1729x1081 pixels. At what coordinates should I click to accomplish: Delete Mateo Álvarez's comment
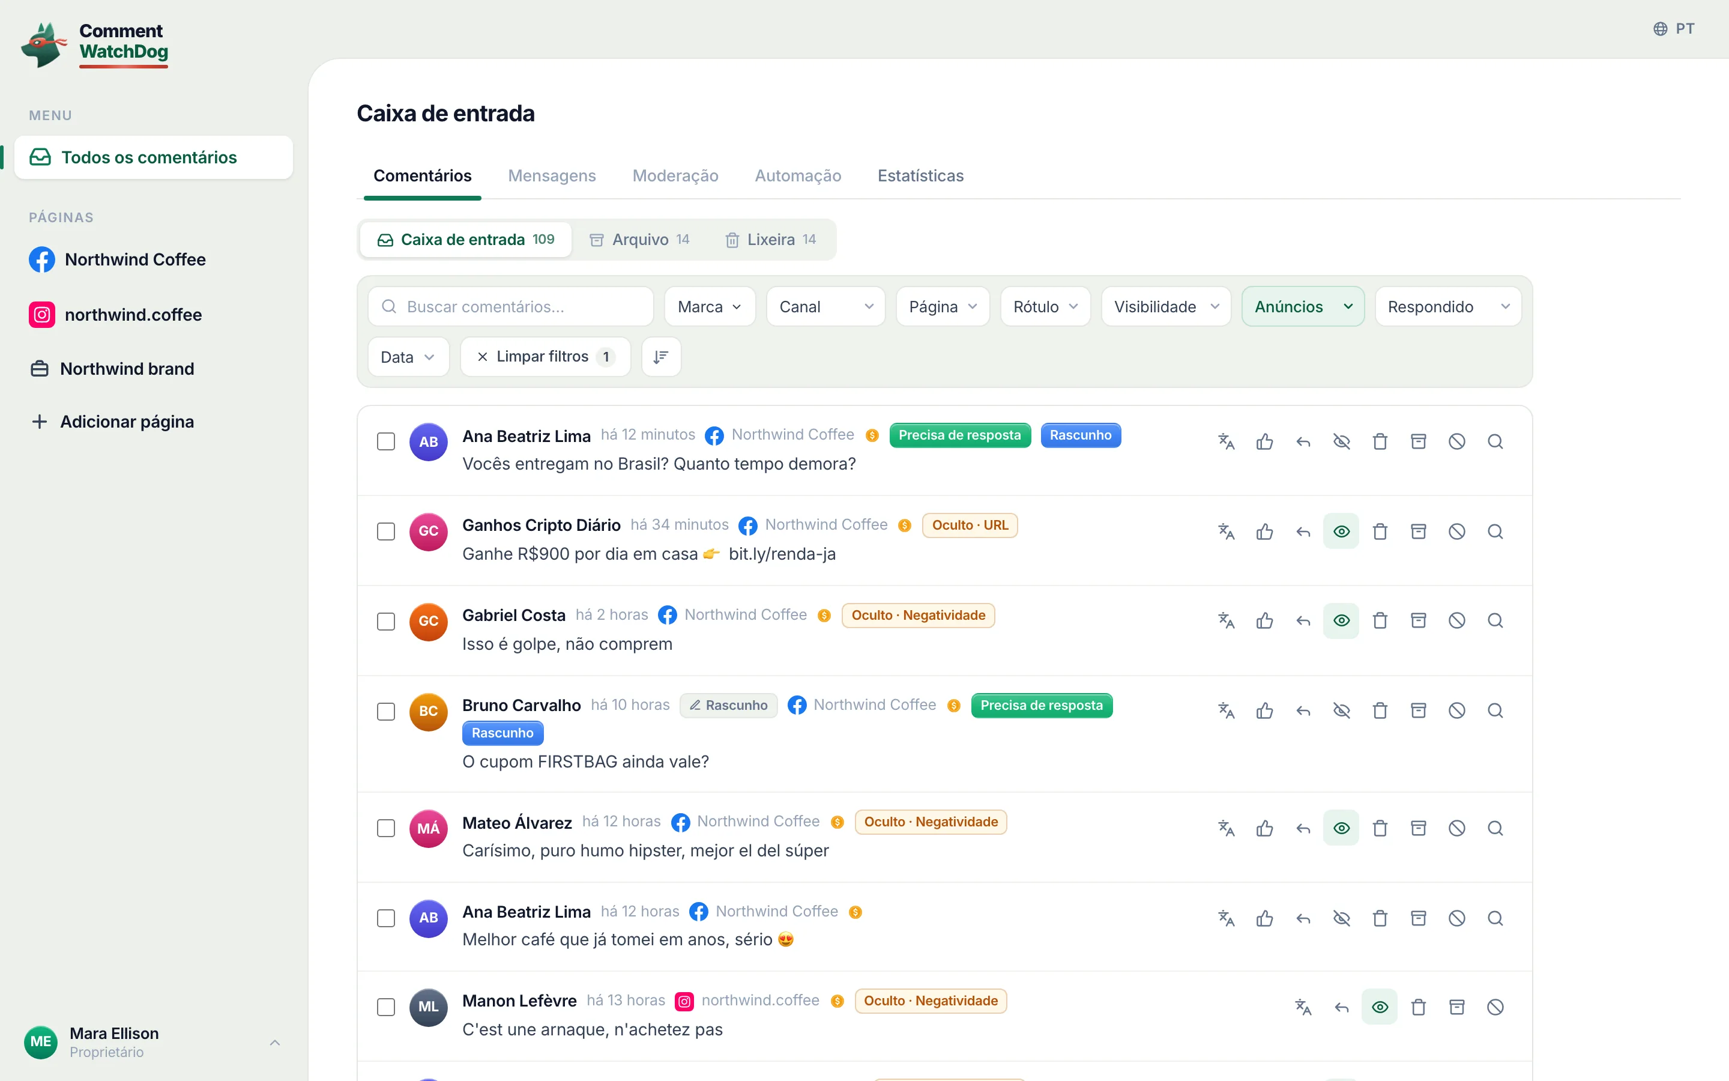tap(1380, 828)
